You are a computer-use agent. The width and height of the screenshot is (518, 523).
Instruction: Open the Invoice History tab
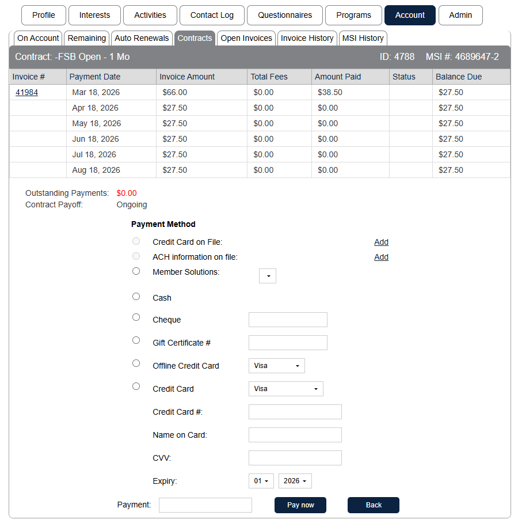tap(307, 38)
